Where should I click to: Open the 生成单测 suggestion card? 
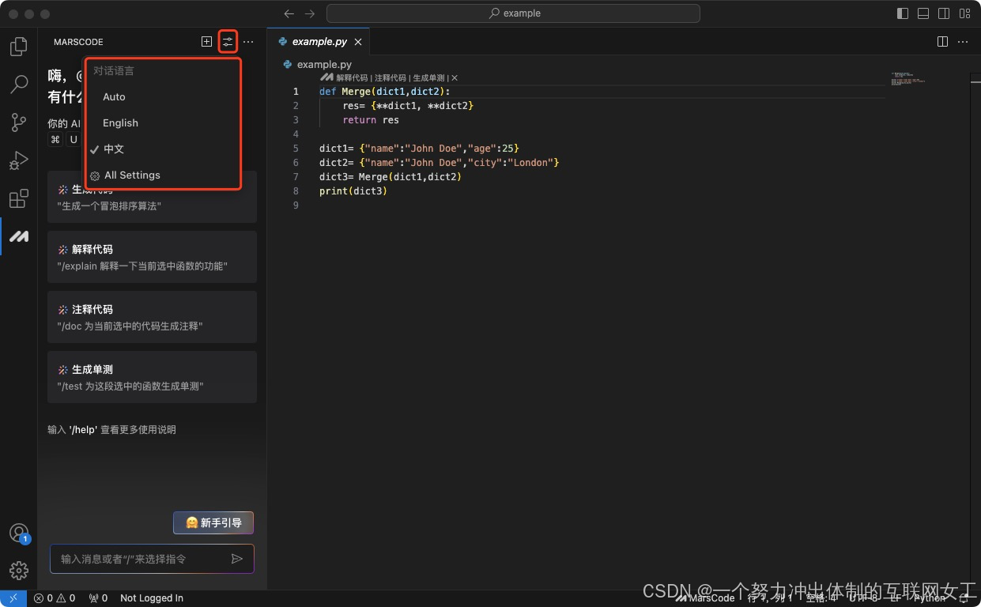pos(152,377)
